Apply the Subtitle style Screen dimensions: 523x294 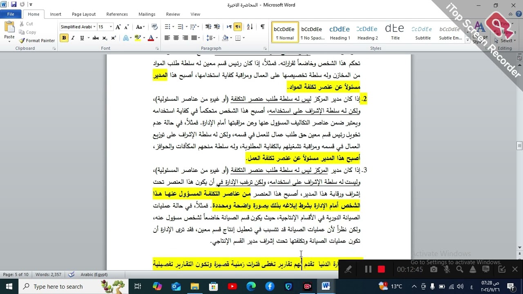pyautogui.click(x=422, y=33)
